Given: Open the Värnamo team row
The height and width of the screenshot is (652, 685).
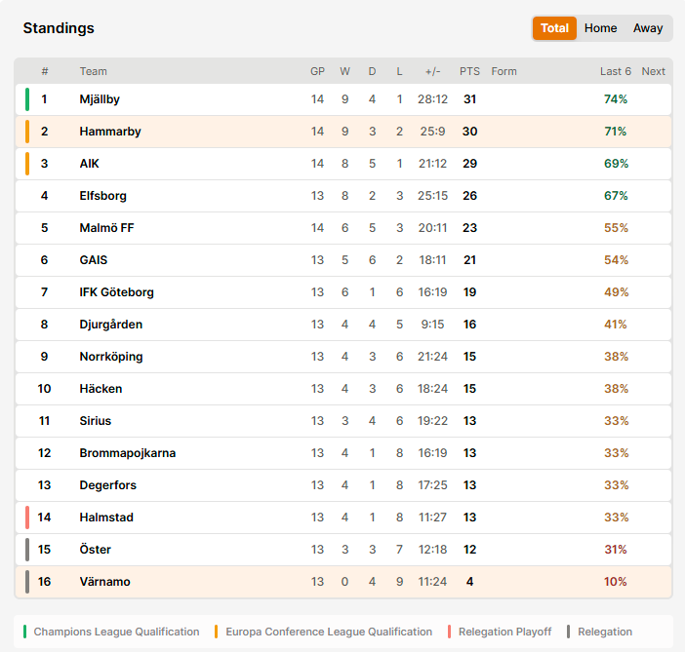Looking at the screenshot, I should coord(343,582).
